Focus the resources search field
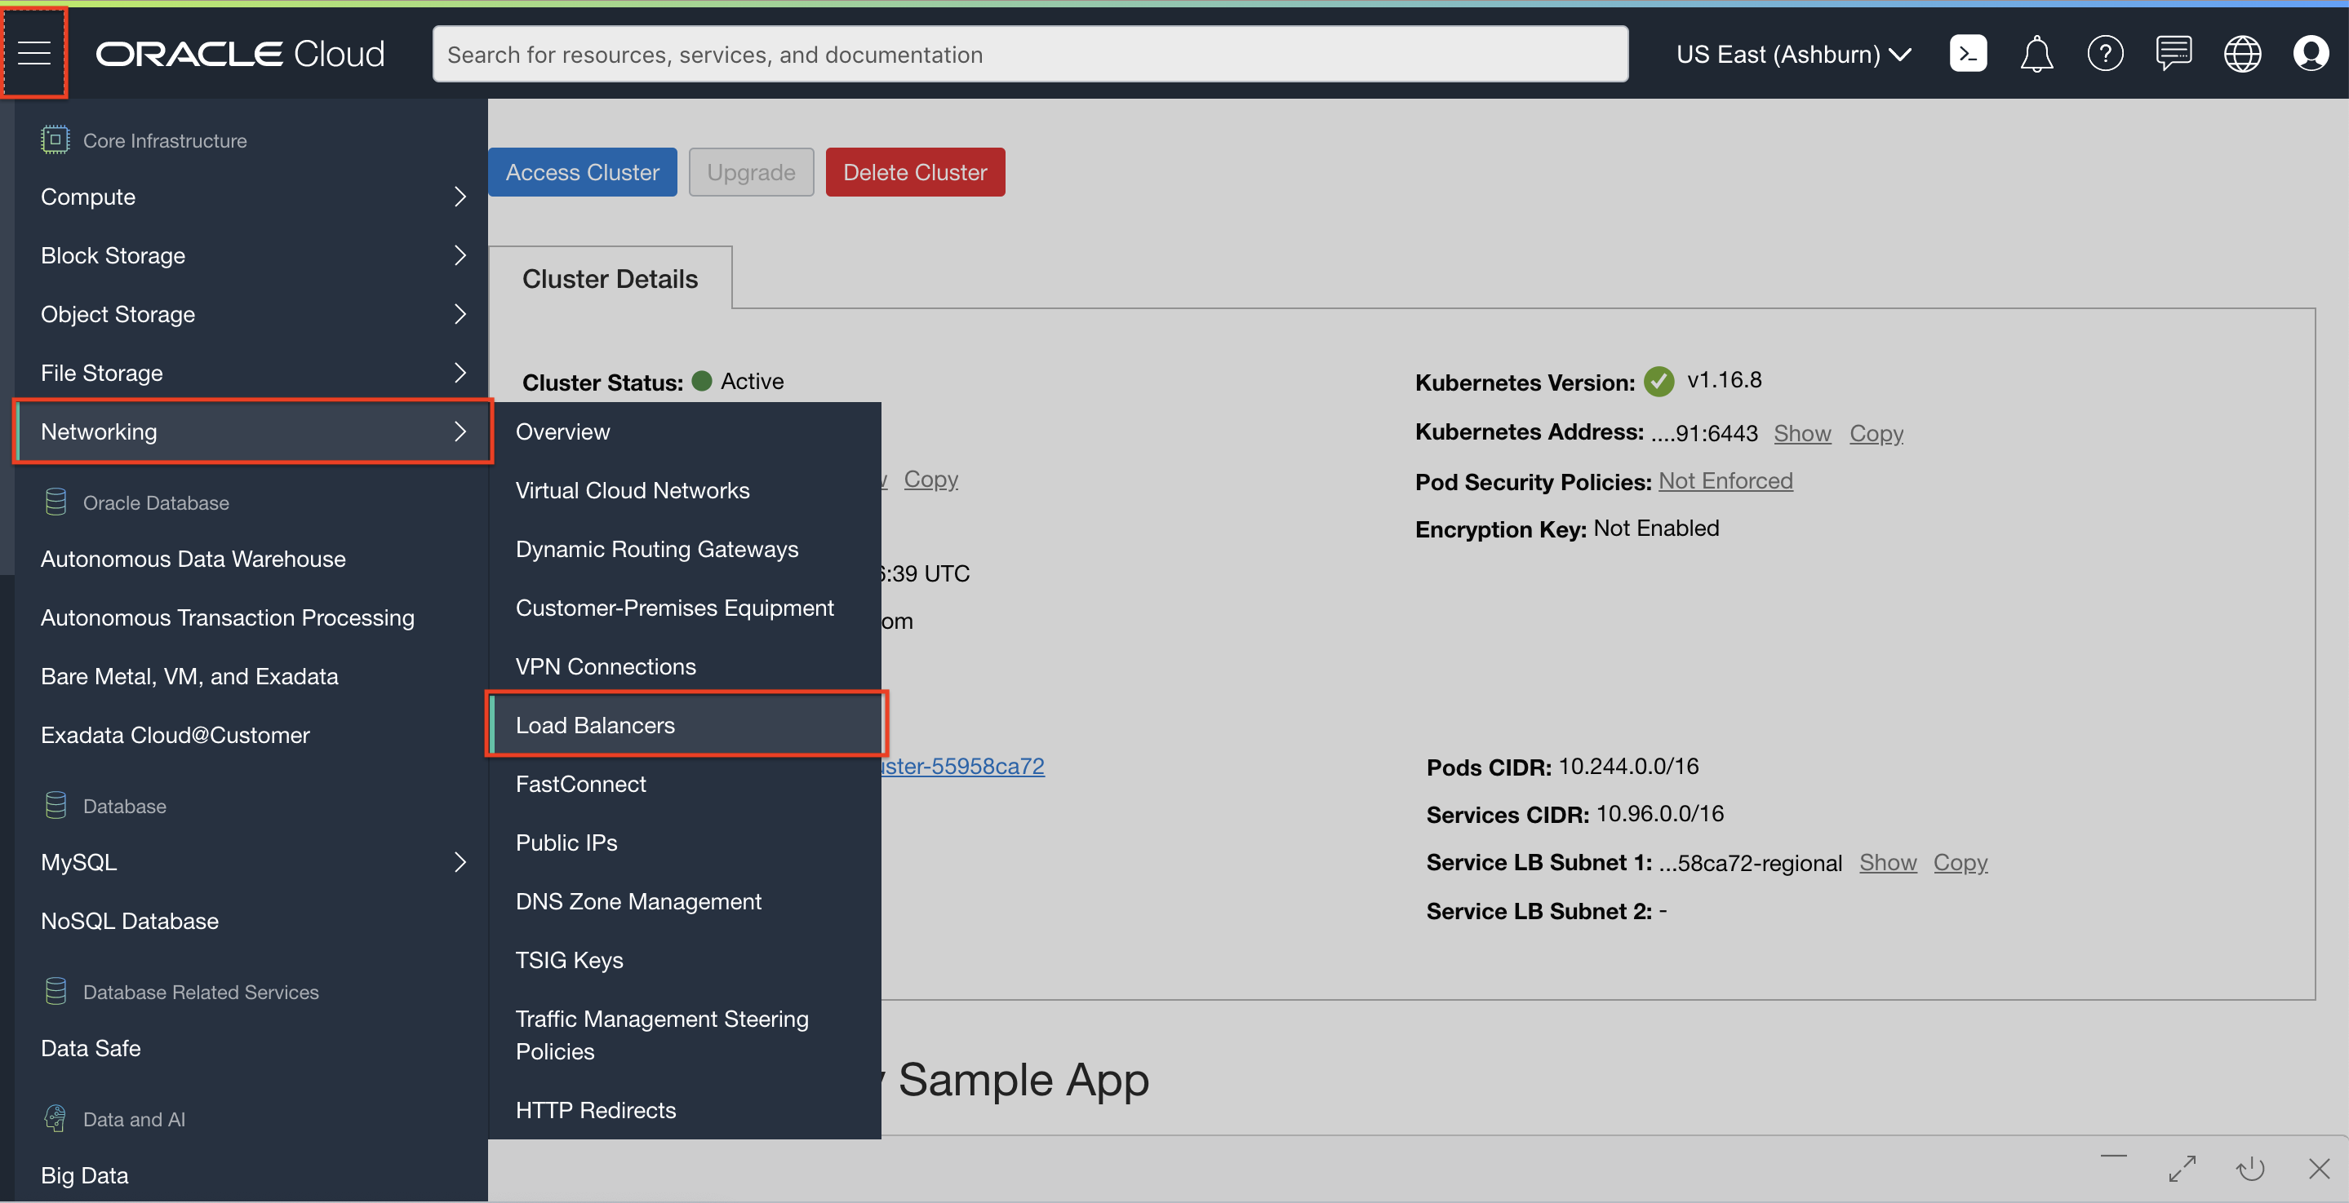The height and width of the screenshot is (1203, 2349). pyautogui.click(x=1028, y=55)
